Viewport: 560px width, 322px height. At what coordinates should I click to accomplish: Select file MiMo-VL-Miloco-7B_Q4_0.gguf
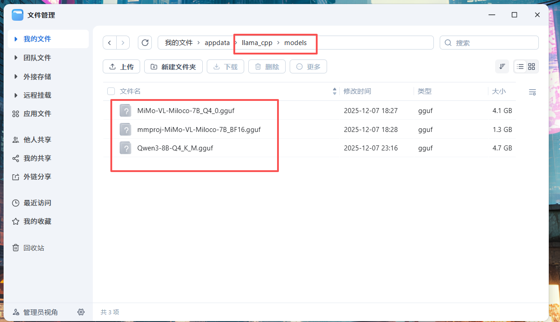186,110
